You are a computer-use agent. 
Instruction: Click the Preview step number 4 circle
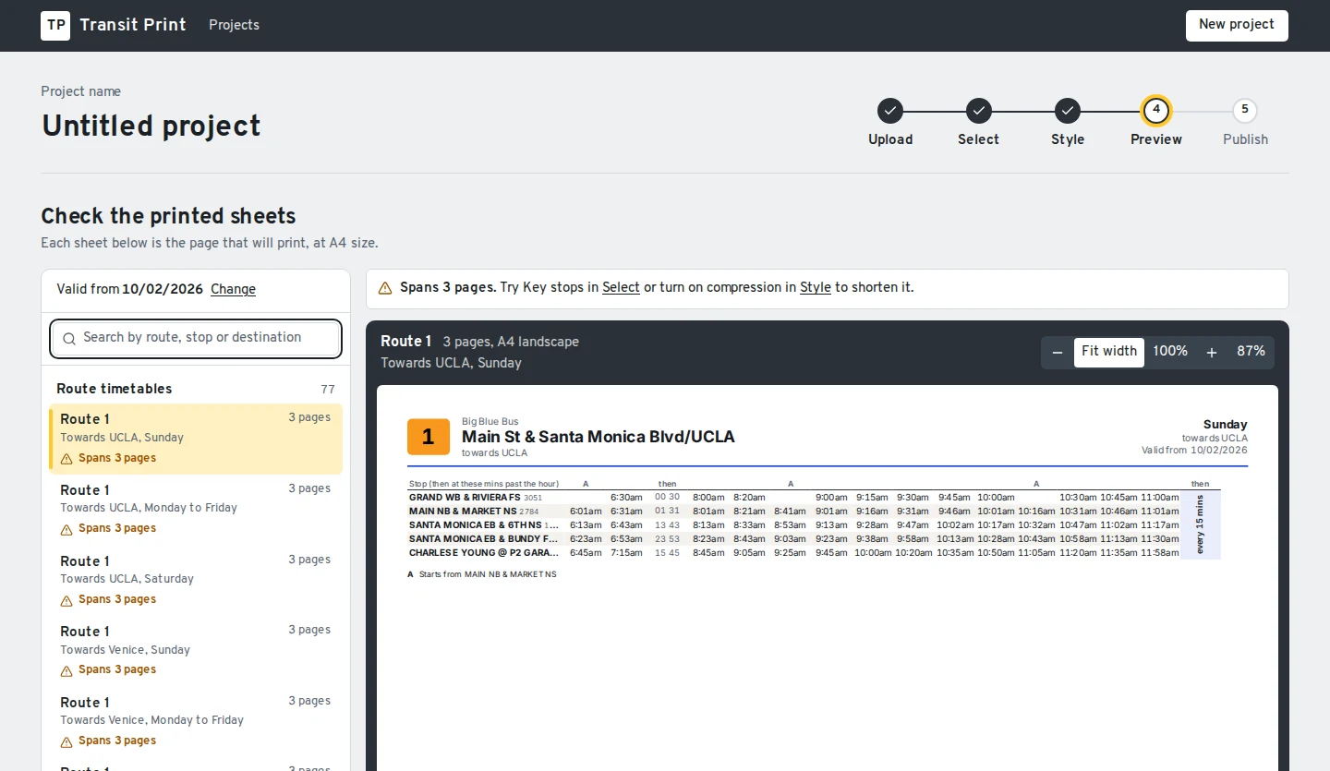(1156, 111)
